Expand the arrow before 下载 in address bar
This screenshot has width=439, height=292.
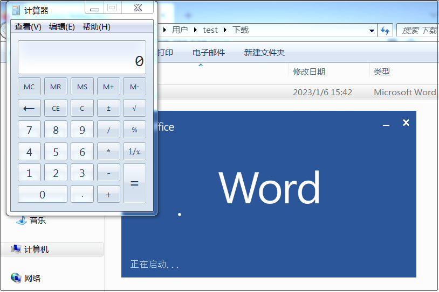coord(225,30)
